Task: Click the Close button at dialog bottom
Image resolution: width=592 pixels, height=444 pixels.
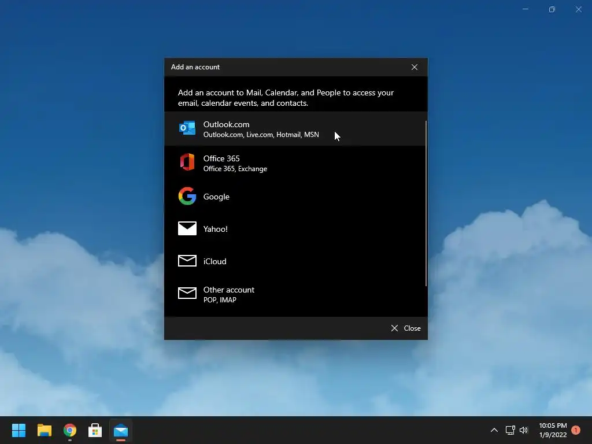Action: [x=406, y=328]
